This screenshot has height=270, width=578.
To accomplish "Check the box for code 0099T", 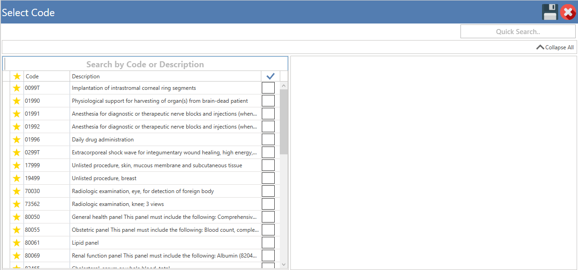I will [268, 88].
